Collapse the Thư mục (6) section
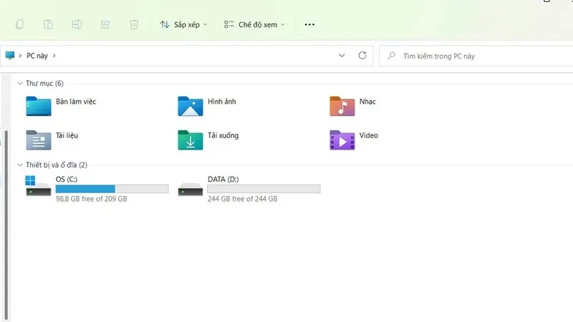573x322 pixels. point(19,84)
